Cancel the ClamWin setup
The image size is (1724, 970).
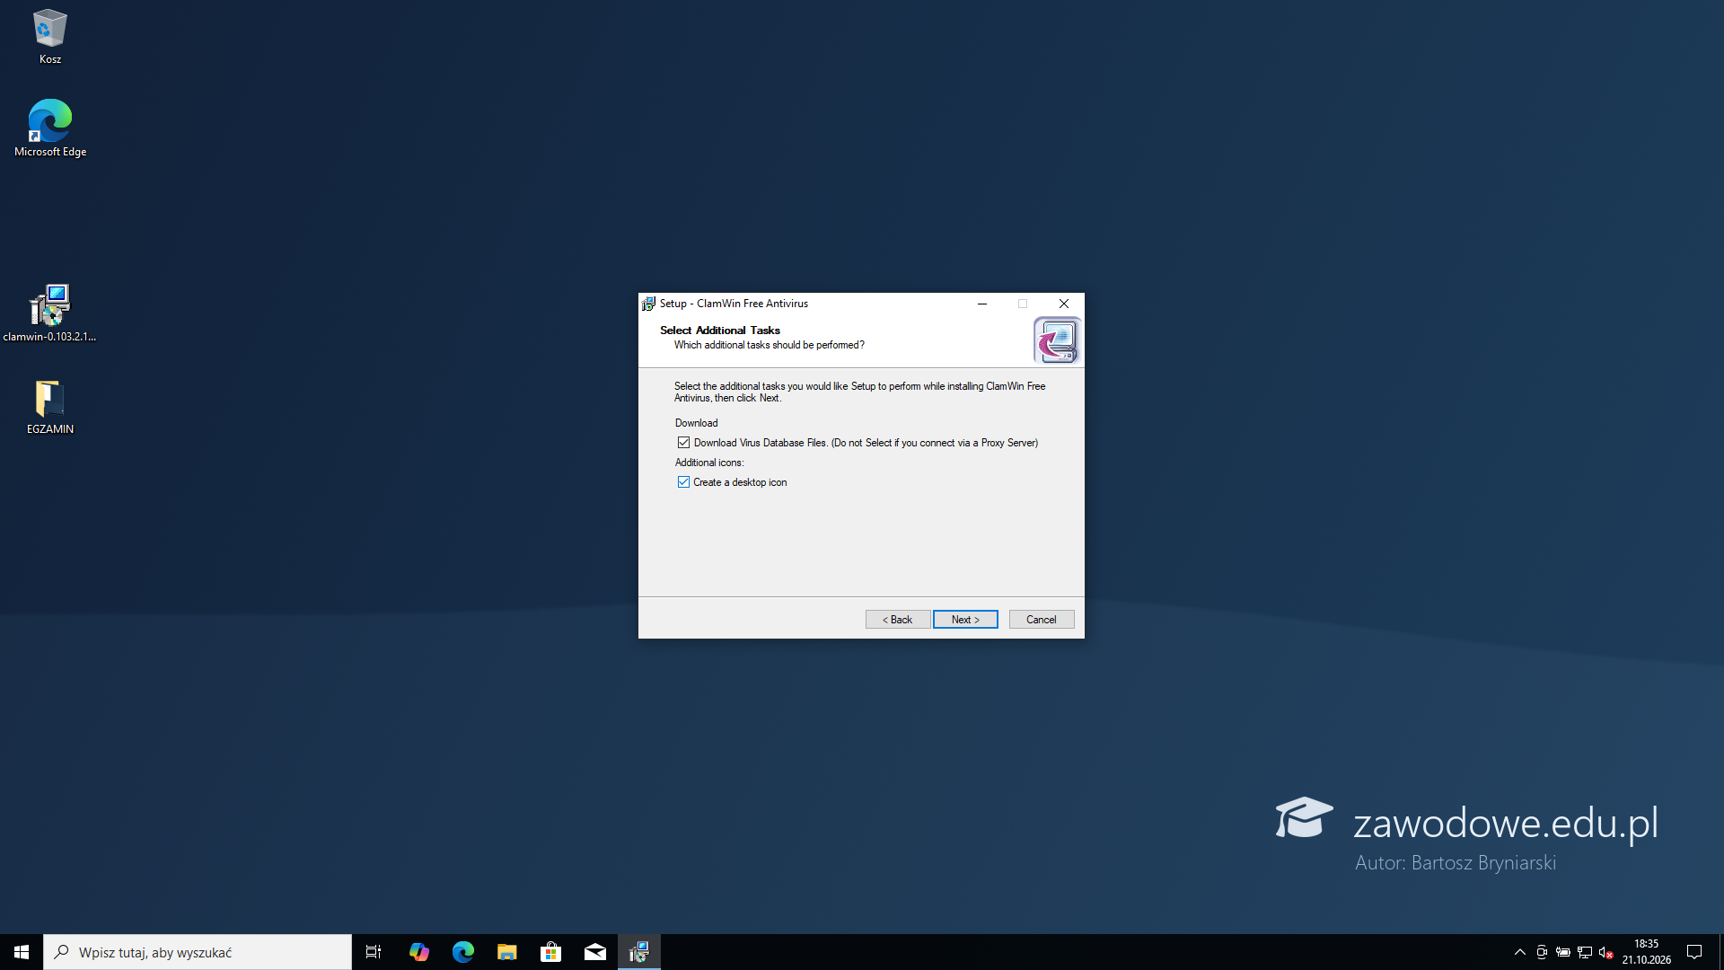click(1042, 620)
